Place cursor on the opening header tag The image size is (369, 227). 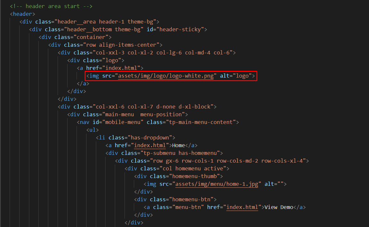coord(23,14)
